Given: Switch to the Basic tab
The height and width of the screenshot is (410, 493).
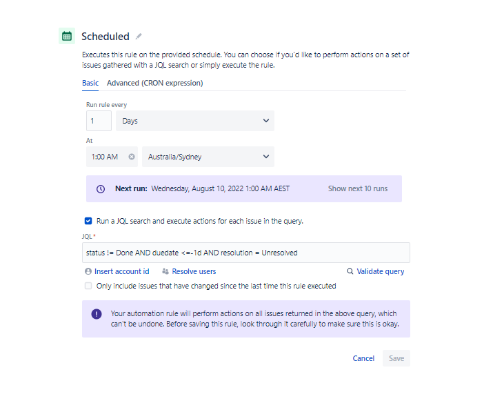Looking at the screenshot, I should coord(90,84).
